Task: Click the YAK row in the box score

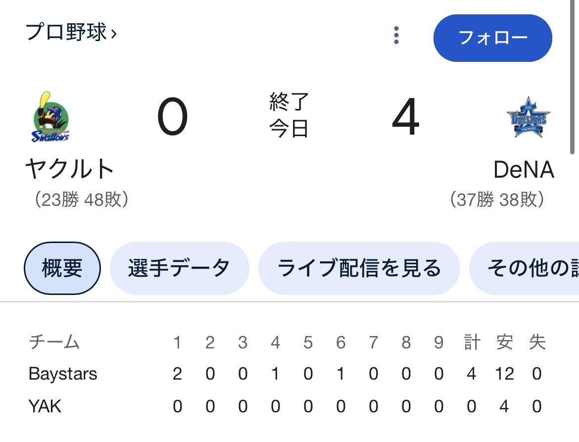Action: 286,406
